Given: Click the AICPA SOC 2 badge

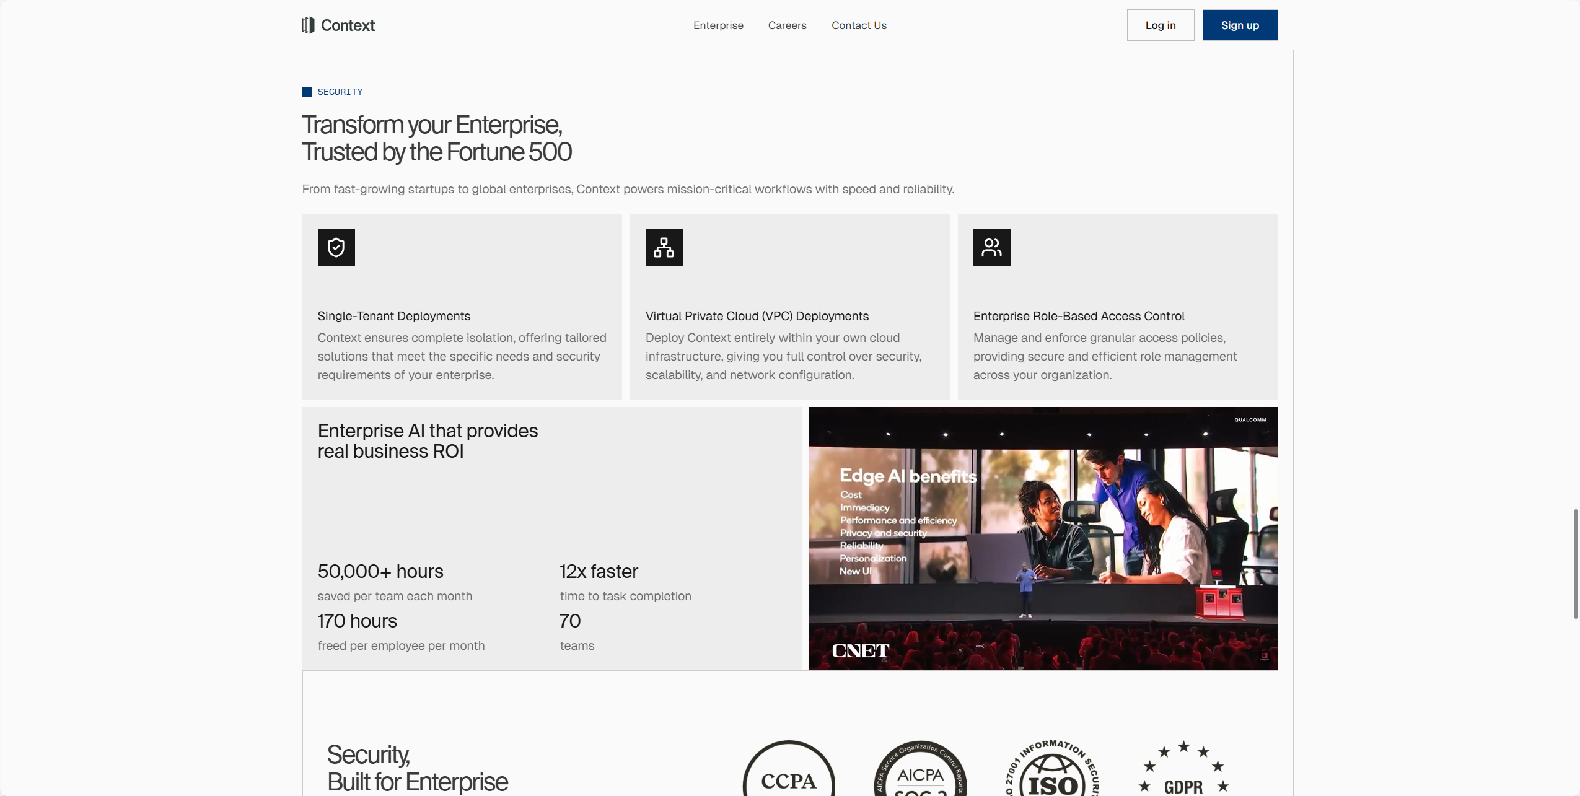Looking at the screenshot, I should [x=920, y=769].
